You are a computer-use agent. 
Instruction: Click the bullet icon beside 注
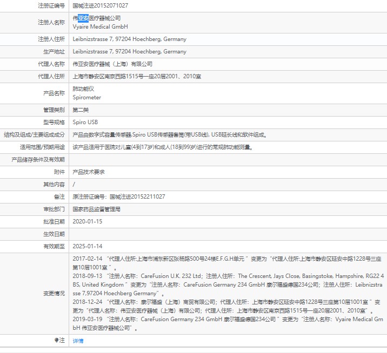tap(56, 340)
